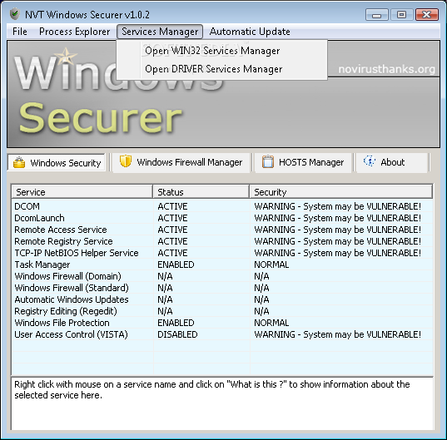The height and width of the screenshot is (440, 447).
Task: Switch to the About tab
Action: point(392,162)
